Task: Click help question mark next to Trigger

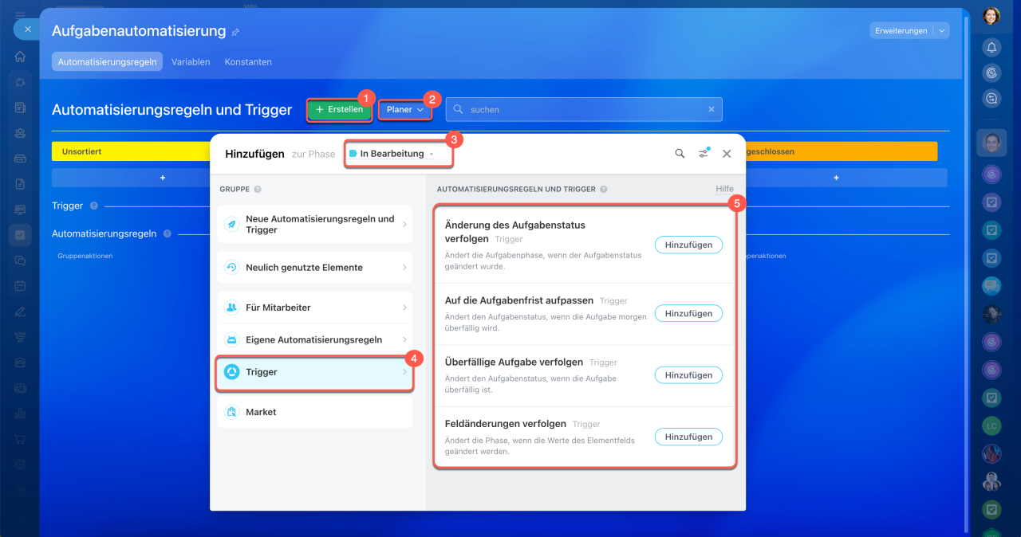Action: coord(94,206)
